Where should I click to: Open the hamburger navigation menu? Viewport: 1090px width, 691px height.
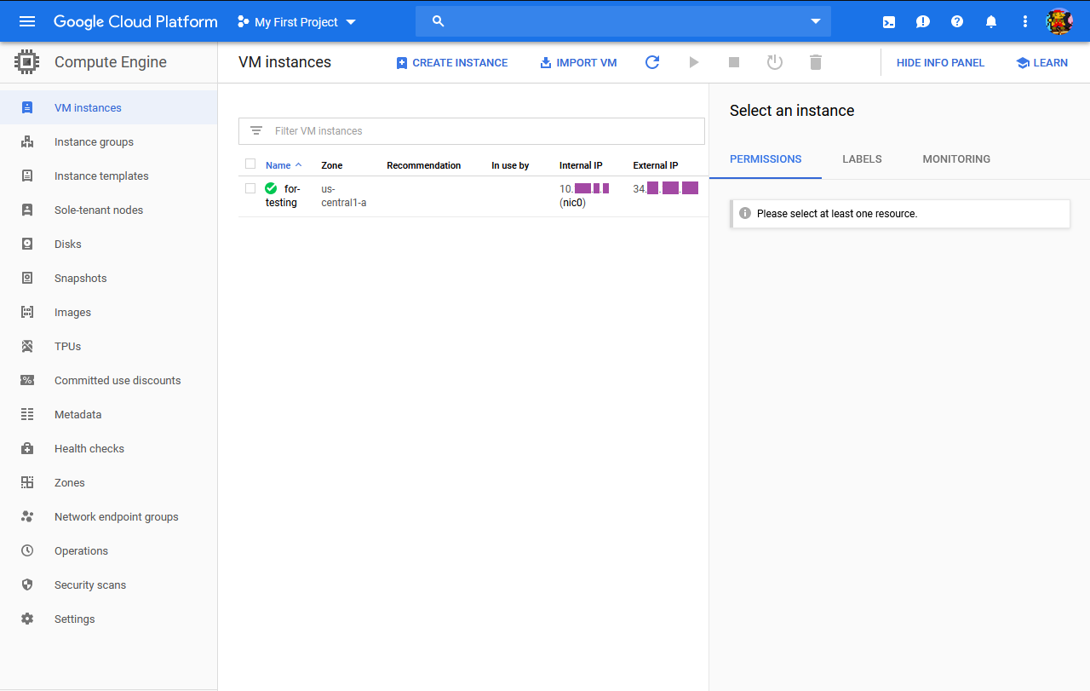27,21
